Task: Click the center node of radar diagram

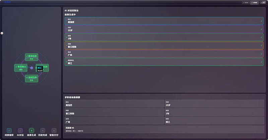Action: pos(31,68)
